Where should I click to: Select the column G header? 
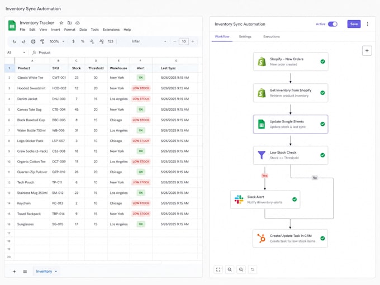coord(176,60)
